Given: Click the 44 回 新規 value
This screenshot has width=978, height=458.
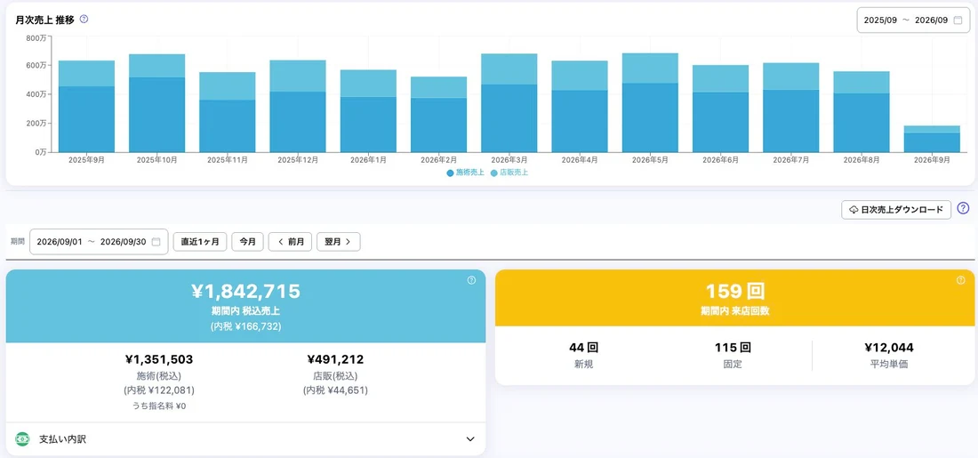Looking at the screenshot, I should tap(584, 348).
